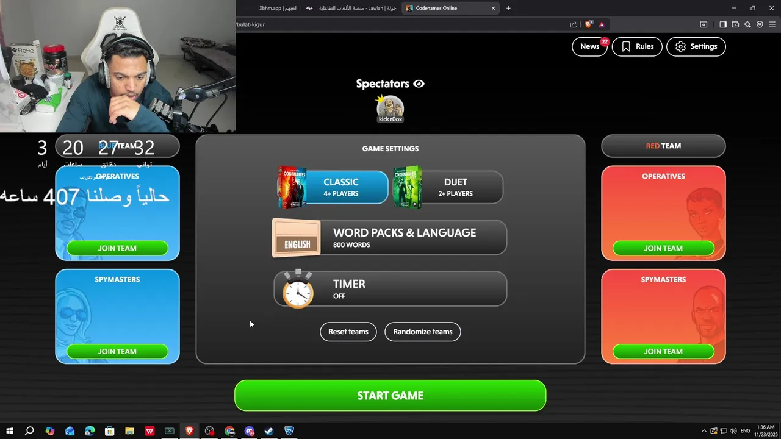Open Brave Leo AI icon

747,24
